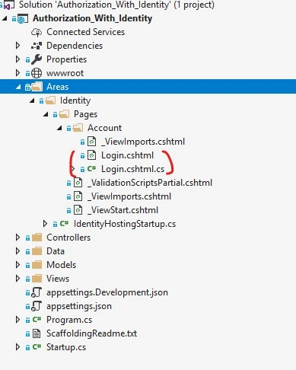This screenshot has width=296, height=370.
Task: Select the Solution 'Authorization_With_Identity' row
Action: click(116, 5)
